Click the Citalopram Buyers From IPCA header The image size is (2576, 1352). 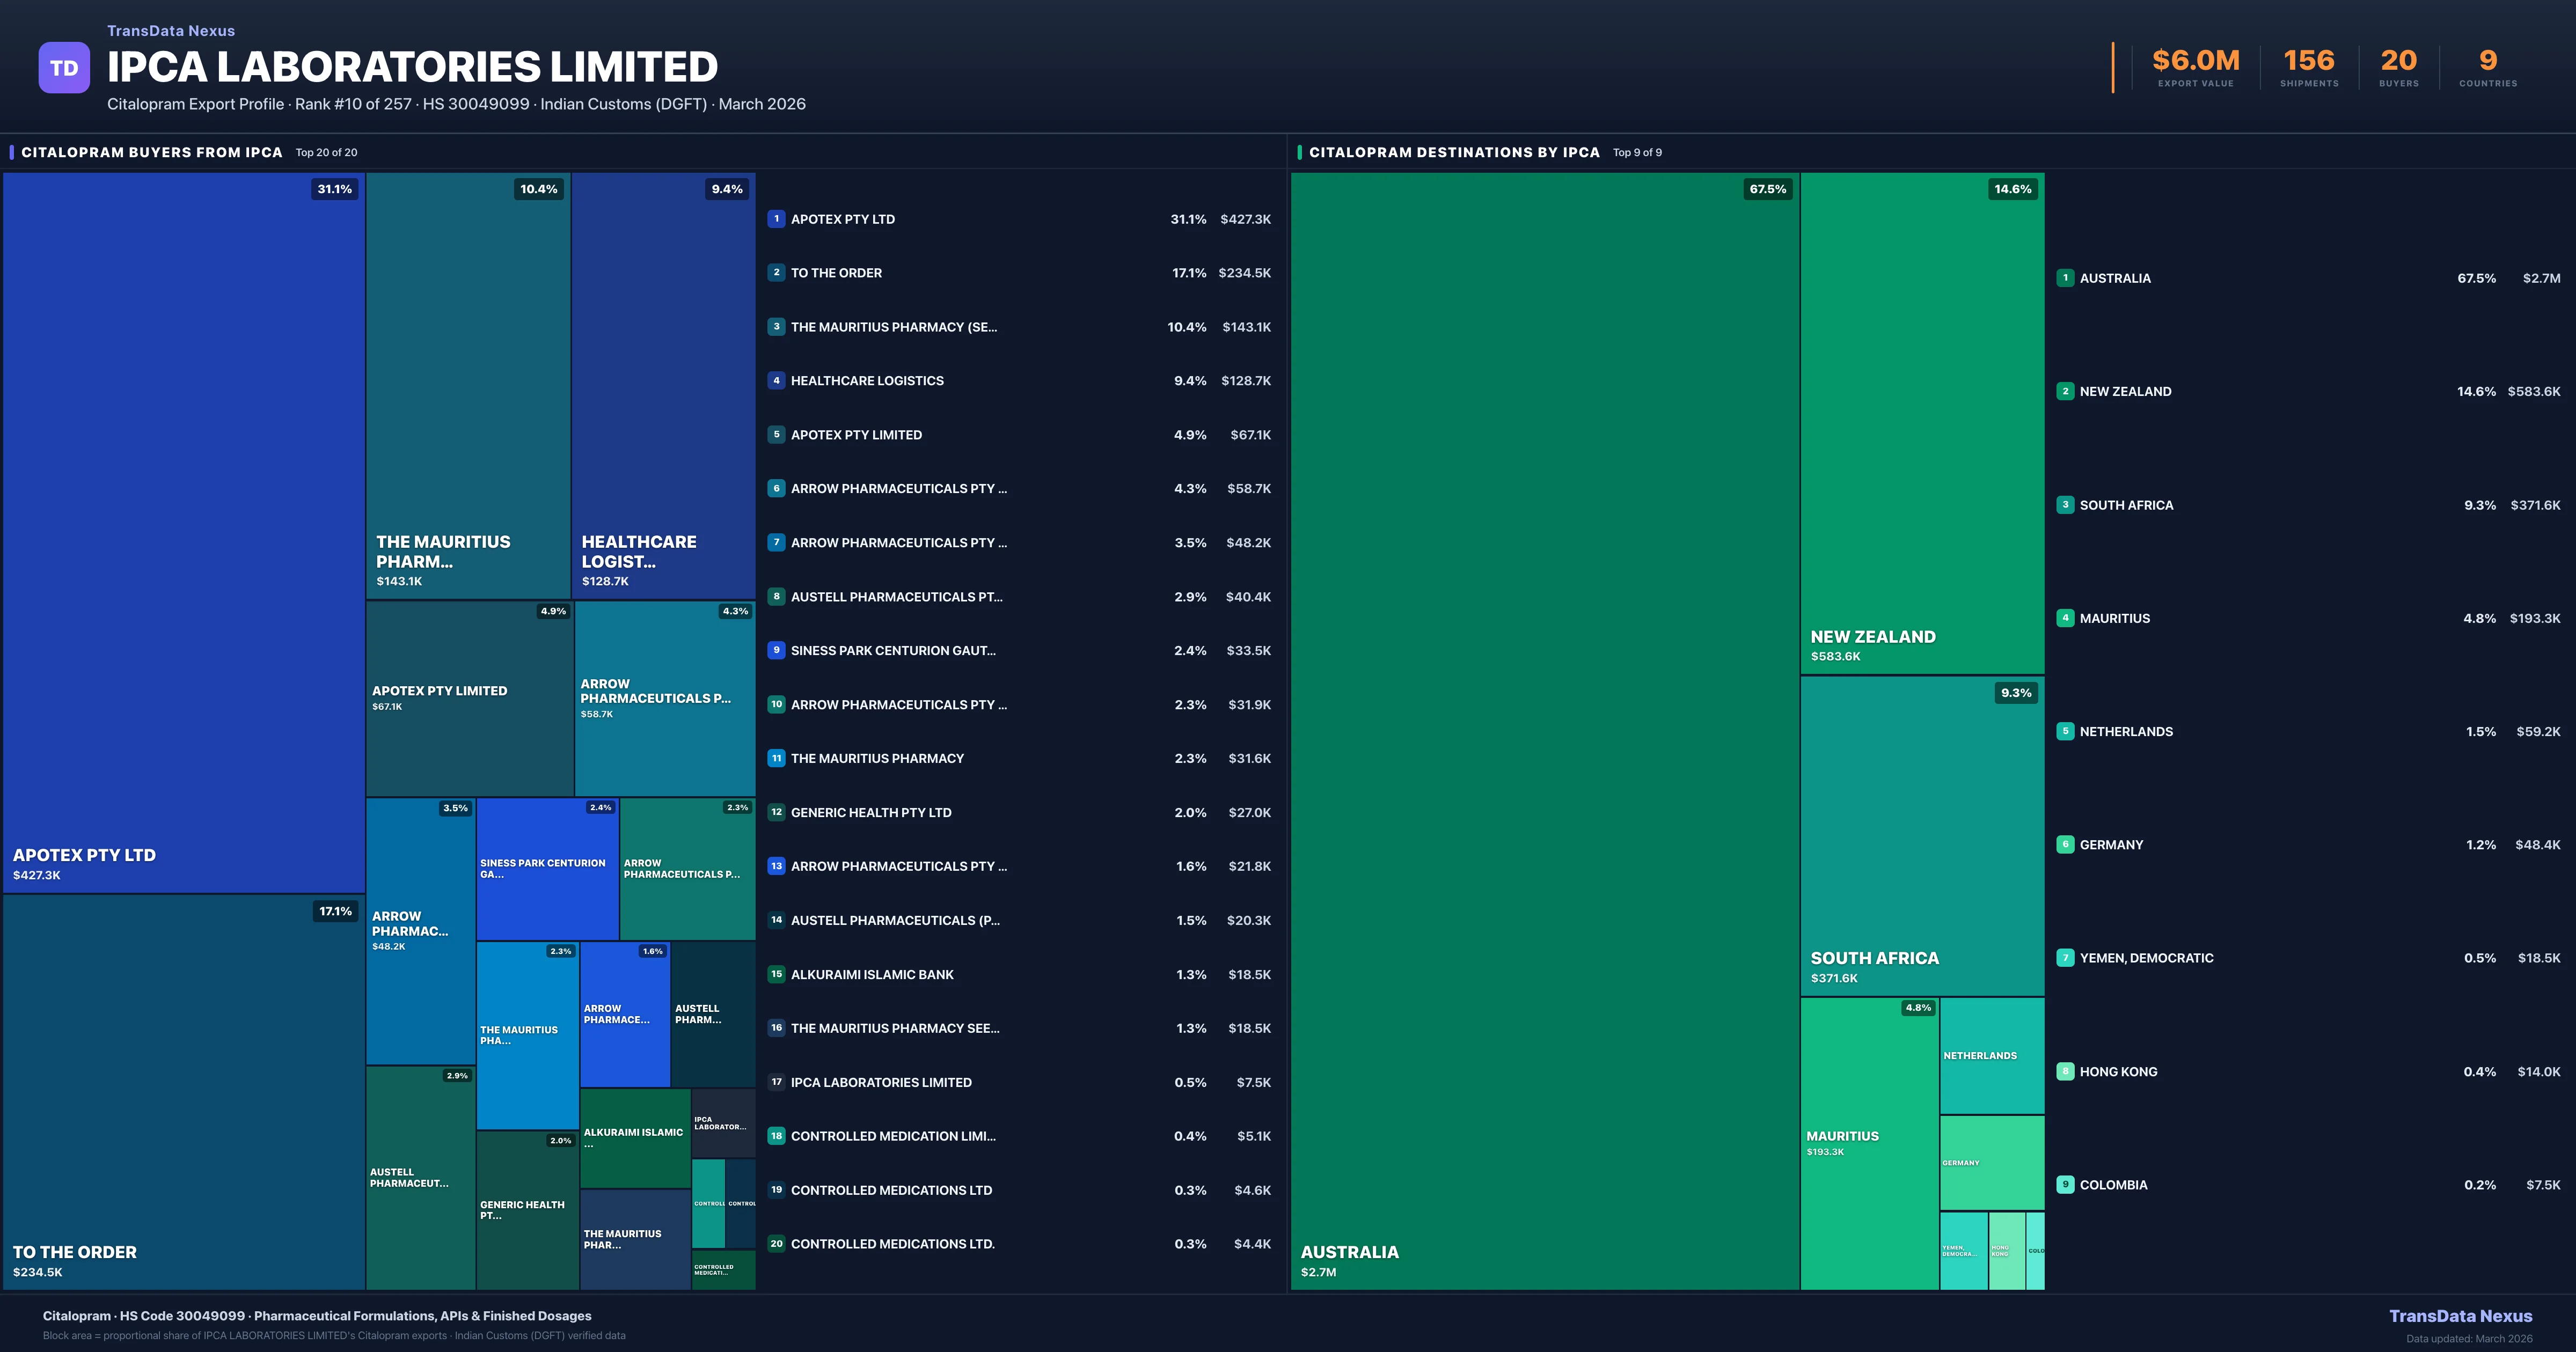click(152, 152)
